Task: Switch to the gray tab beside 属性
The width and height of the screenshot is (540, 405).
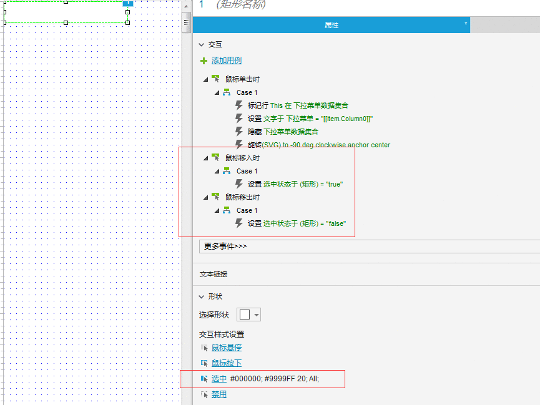Action: (505, 25)
